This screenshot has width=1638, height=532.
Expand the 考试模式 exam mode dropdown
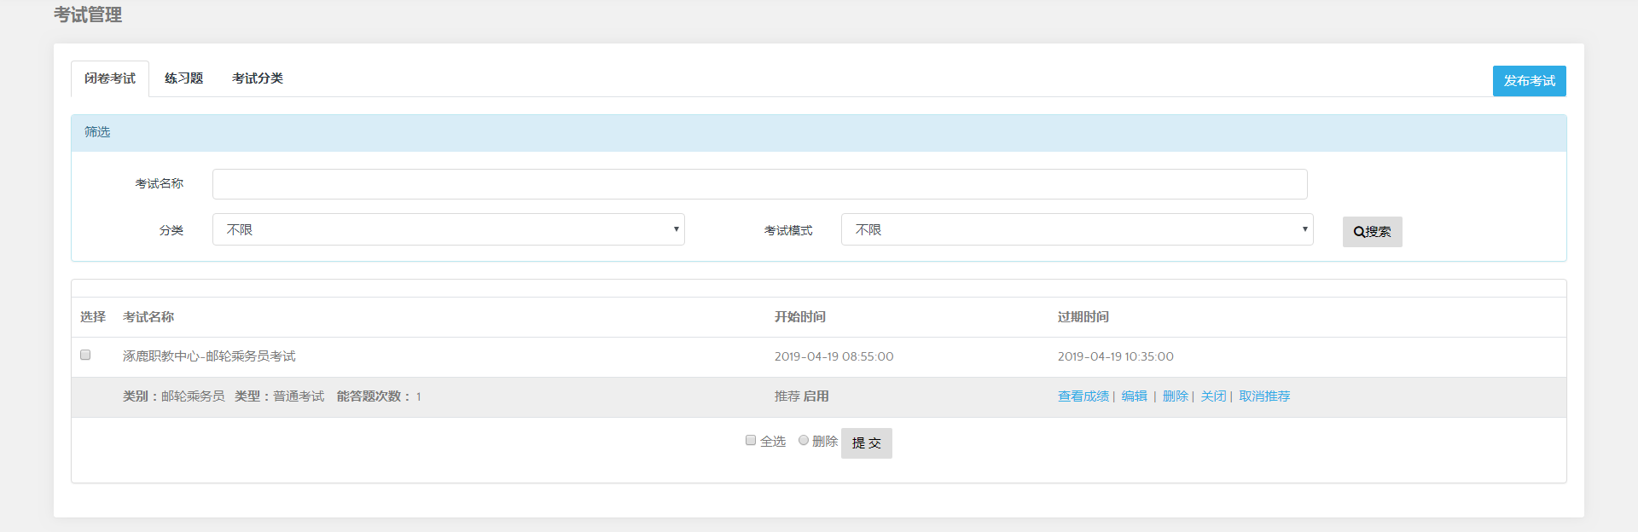pyautogui.click(x=1077, y=229)
